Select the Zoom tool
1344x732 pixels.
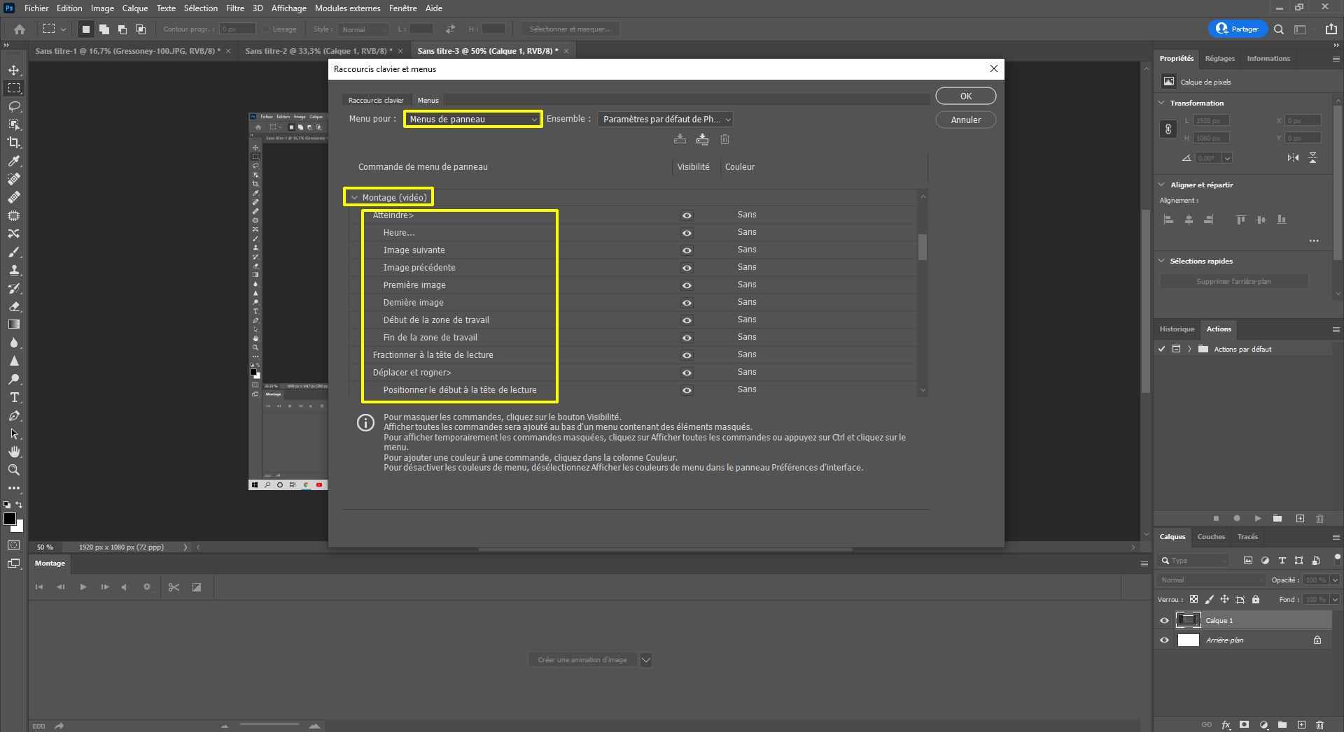(x=14, y=470)
